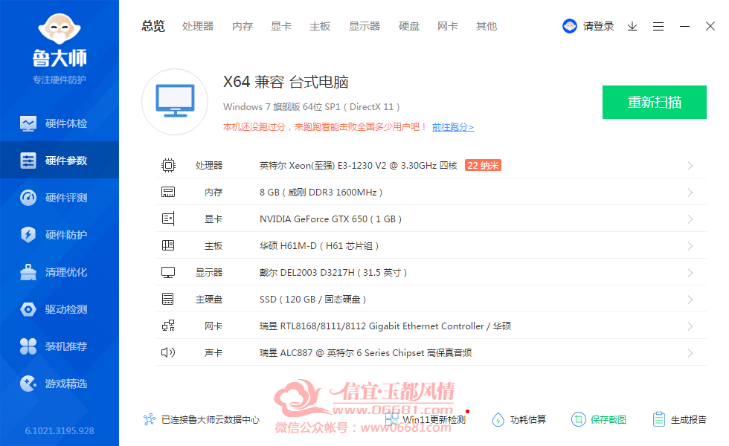Screen dimensions: 729x446
Task: Expand the 内存 row chevron
Action: coord(690,193)
